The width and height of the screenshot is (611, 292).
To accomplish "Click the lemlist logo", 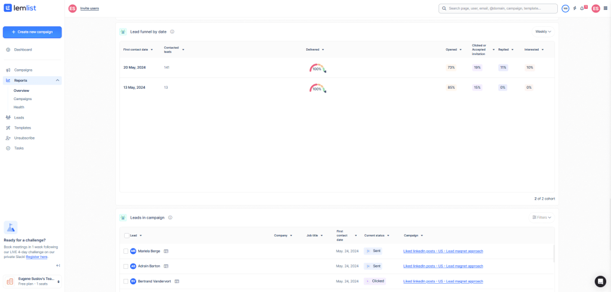I will tap(20, 8).
